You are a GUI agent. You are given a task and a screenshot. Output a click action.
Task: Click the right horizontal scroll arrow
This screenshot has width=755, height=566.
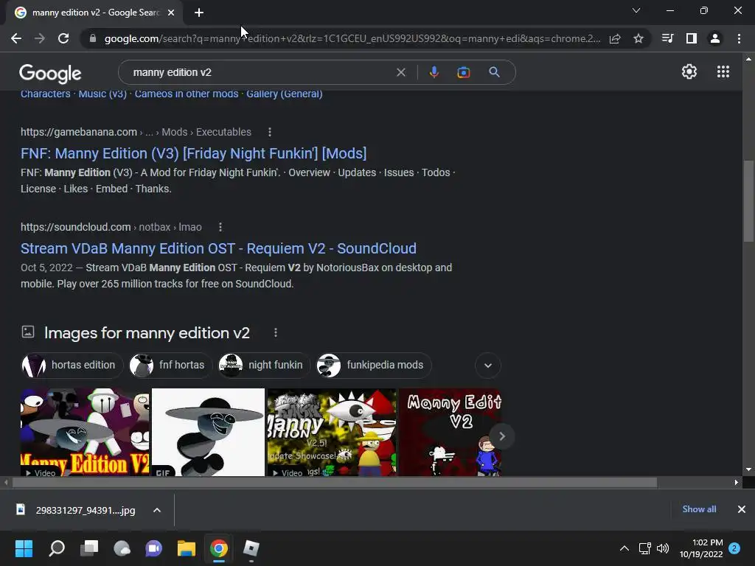737,482
